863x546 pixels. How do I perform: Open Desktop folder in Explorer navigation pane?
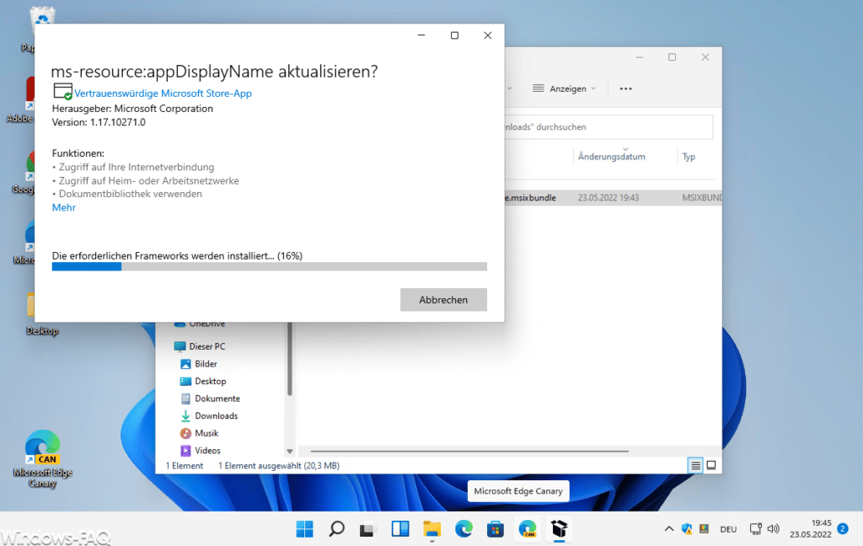click(203, 381)
